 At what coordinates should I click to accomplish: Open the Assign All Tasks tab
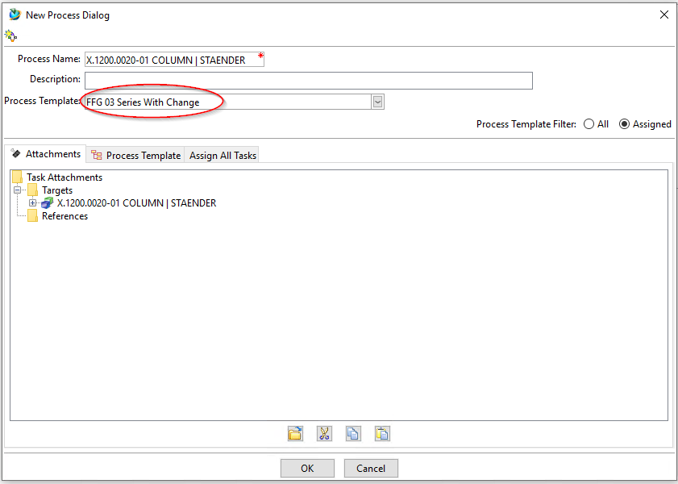coord(223,155)
